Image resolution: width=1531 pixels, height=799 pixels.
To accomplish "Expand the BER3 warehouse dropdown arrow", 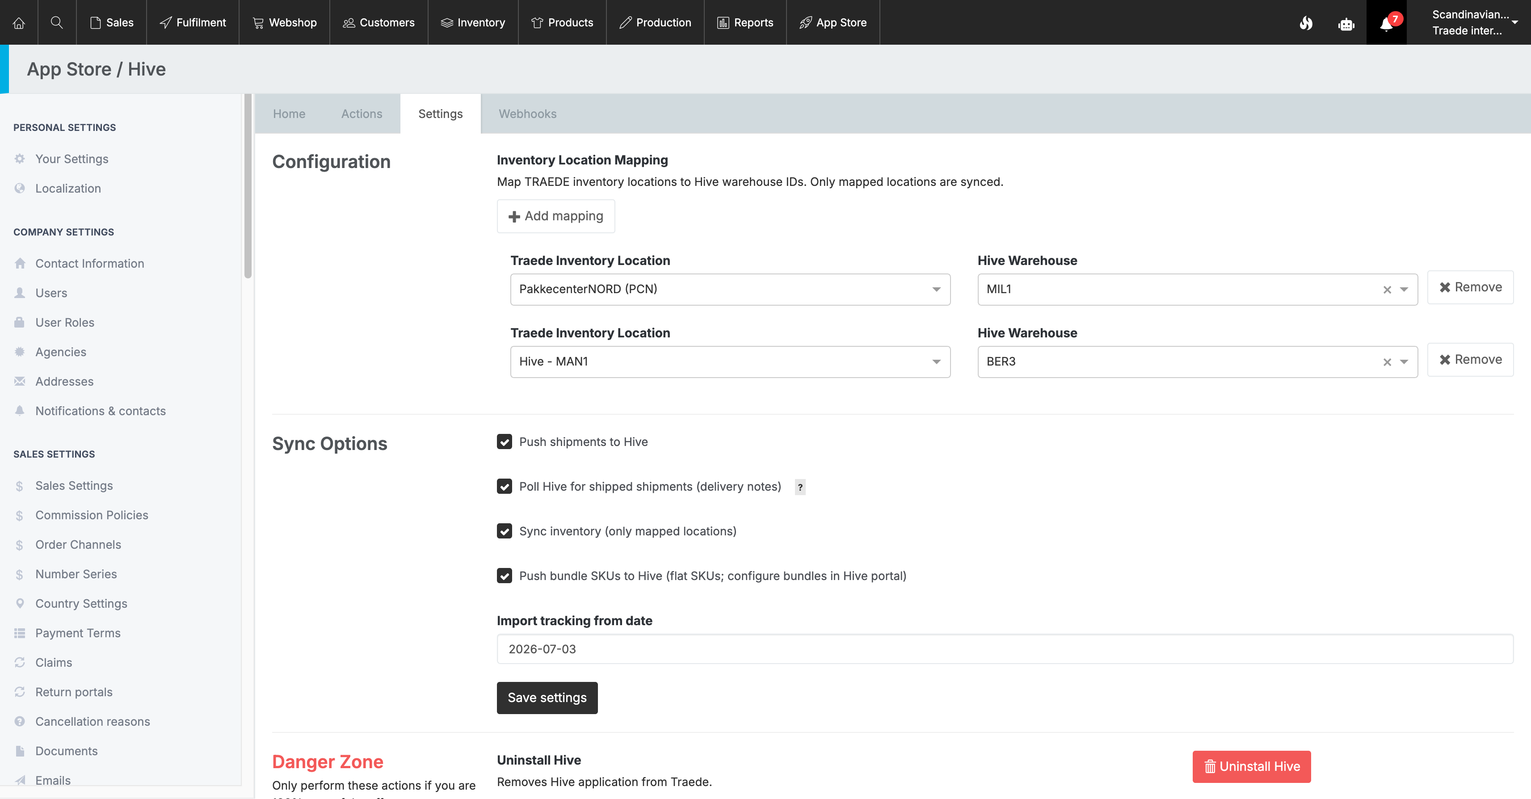I will 1405,362.
